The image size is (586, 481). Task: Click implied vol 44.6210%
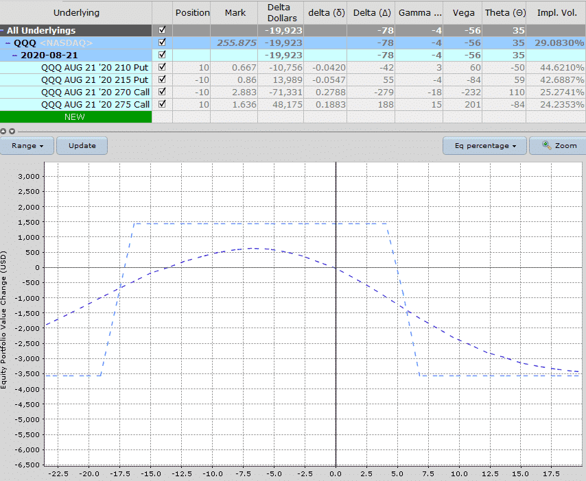[562, 68]
